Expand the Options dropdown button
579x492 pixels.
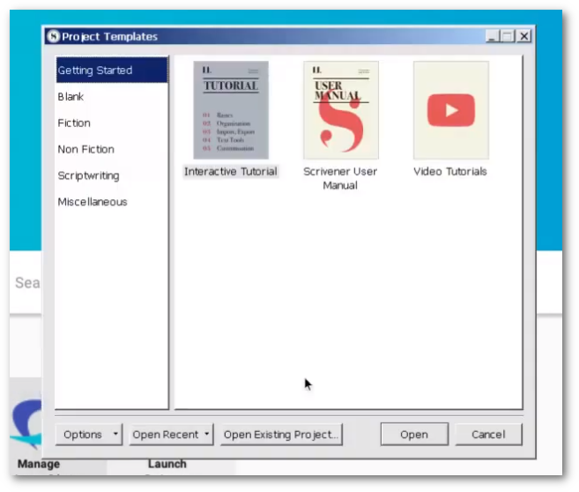(89, 435)
